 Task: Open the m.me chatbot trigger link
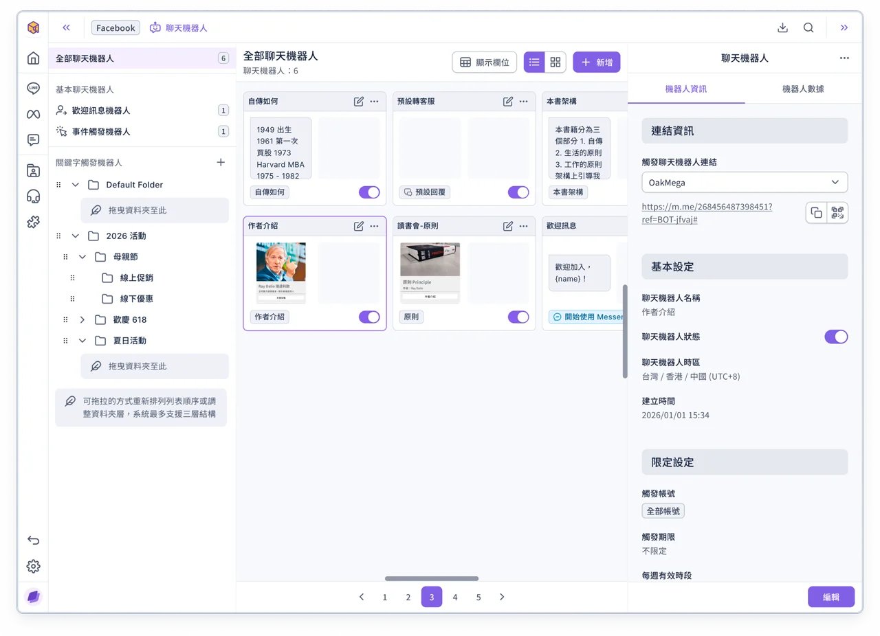pyautogui.click(x=707, y=213)
